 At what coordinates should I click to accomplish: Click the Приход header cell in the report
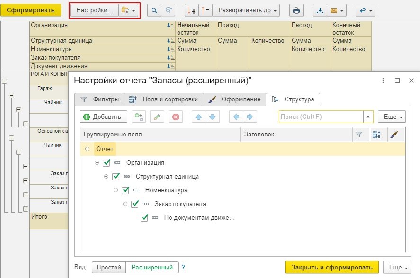(253, 29)
